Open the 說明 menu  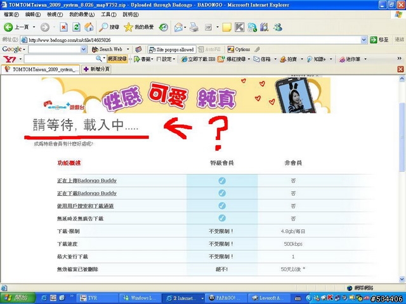131,15
